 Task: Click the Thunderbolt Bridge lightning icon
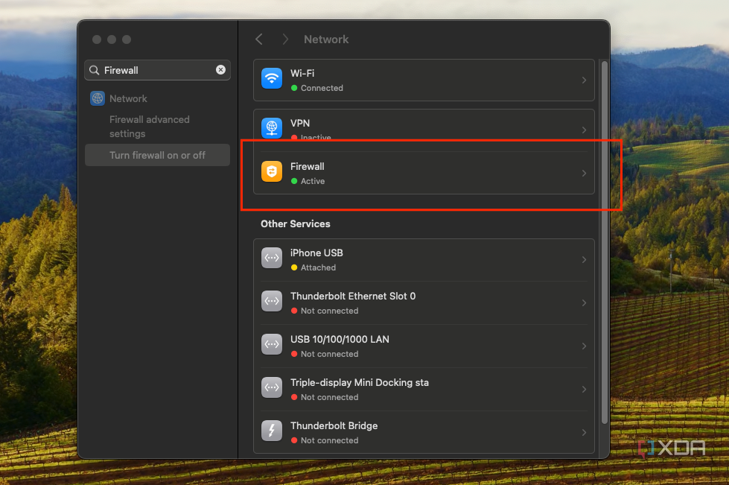[272, 431]
